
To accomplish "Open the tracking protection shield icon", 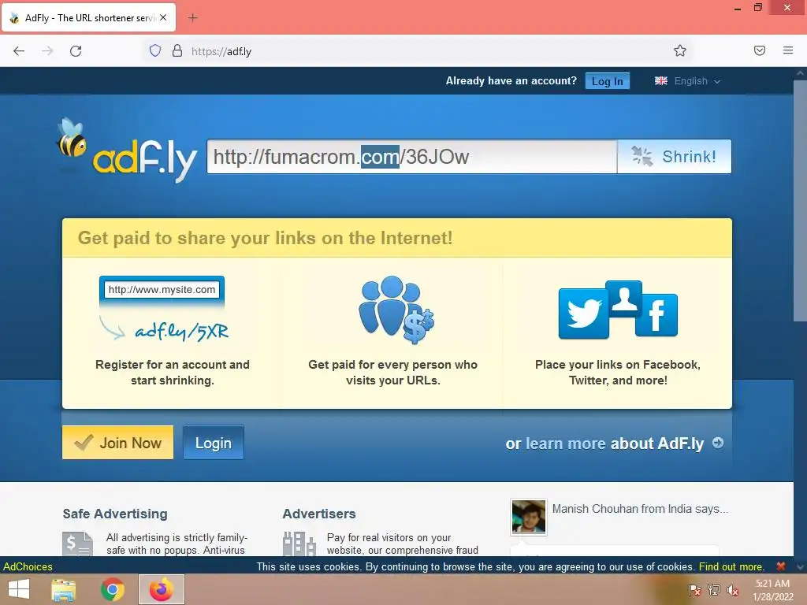I will point(155,50).
